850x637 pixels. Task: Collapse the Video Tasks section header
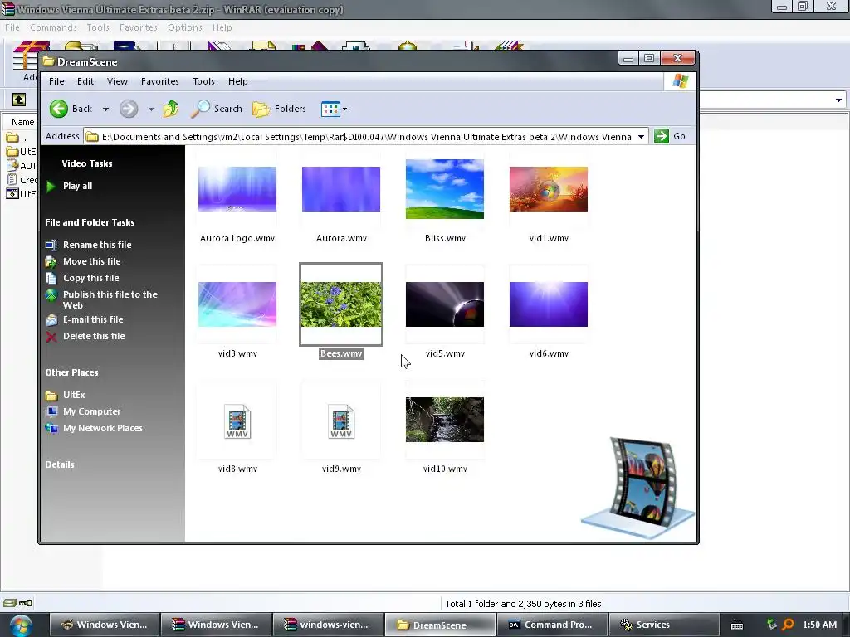tap(86, 163)
